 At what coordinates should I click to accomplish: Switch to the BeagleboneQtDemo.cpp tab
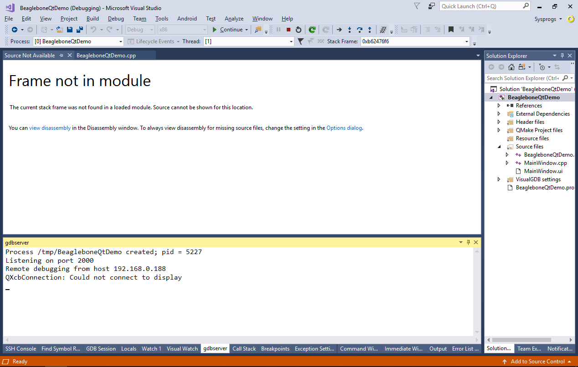pos(106,56)
